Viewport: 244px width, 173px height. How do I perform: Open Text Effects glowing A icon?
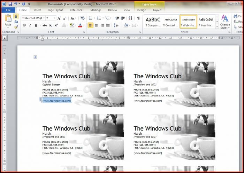[64, 25]
